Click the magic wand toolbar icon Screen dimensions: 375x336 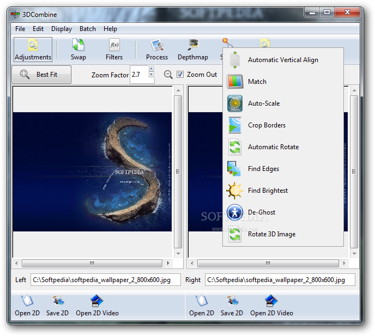[x=227, y=43]
